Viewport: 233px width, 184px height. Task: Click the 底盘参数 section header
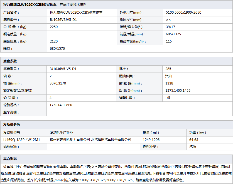[10, 61]
